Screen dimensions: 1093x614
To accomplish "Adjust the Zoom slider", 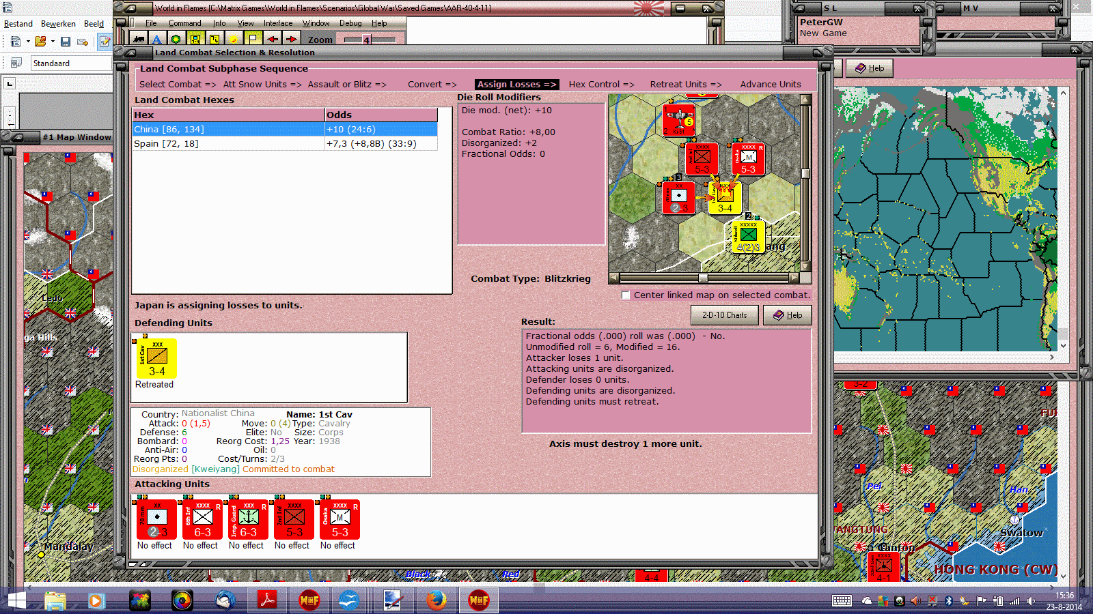I will click(367, 40).
